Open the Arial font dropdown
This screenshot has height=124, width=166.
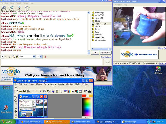pos(34,57)
